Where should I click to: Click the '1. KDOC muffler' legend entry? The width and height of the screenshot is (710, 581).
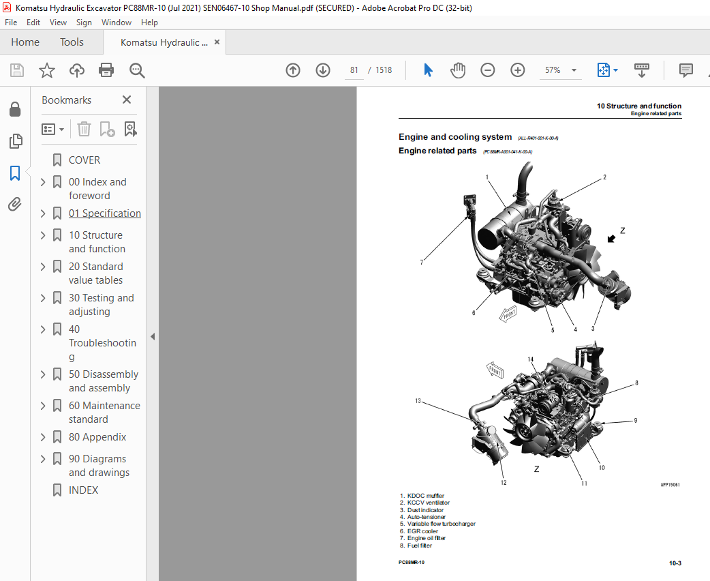coord(422,496)
